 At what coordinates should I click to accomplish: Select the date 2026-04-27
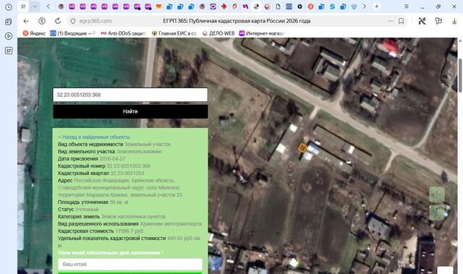point(112,158)
